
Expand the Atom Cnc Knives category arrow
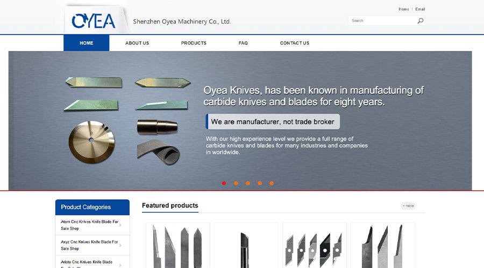pyautogui.click(x=120, y=225)
